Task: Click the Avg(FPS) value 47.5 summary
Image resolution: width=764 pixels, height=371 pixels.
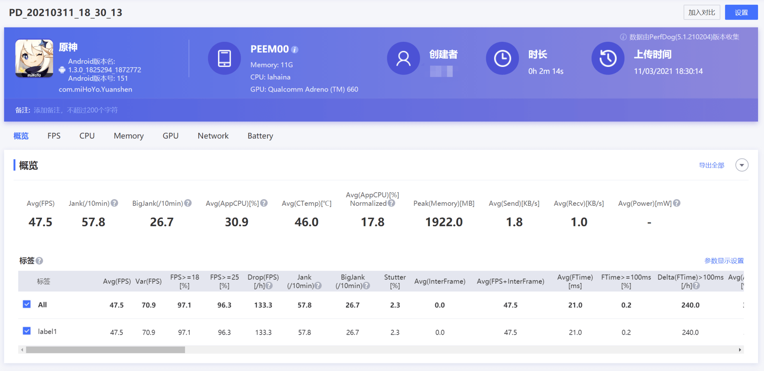Action: pyautogui.click(x=41, y=222)
